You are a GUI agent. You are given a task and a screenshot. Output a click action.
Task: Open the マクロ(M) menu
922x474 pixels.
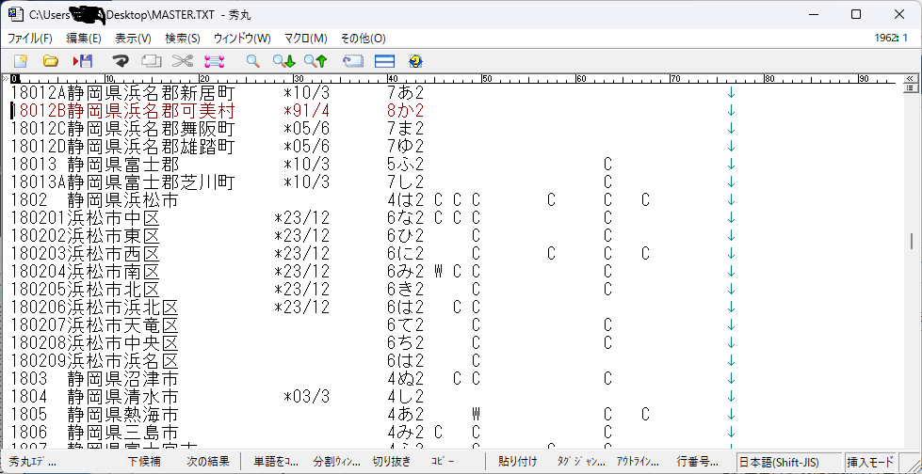coord(305,39)
